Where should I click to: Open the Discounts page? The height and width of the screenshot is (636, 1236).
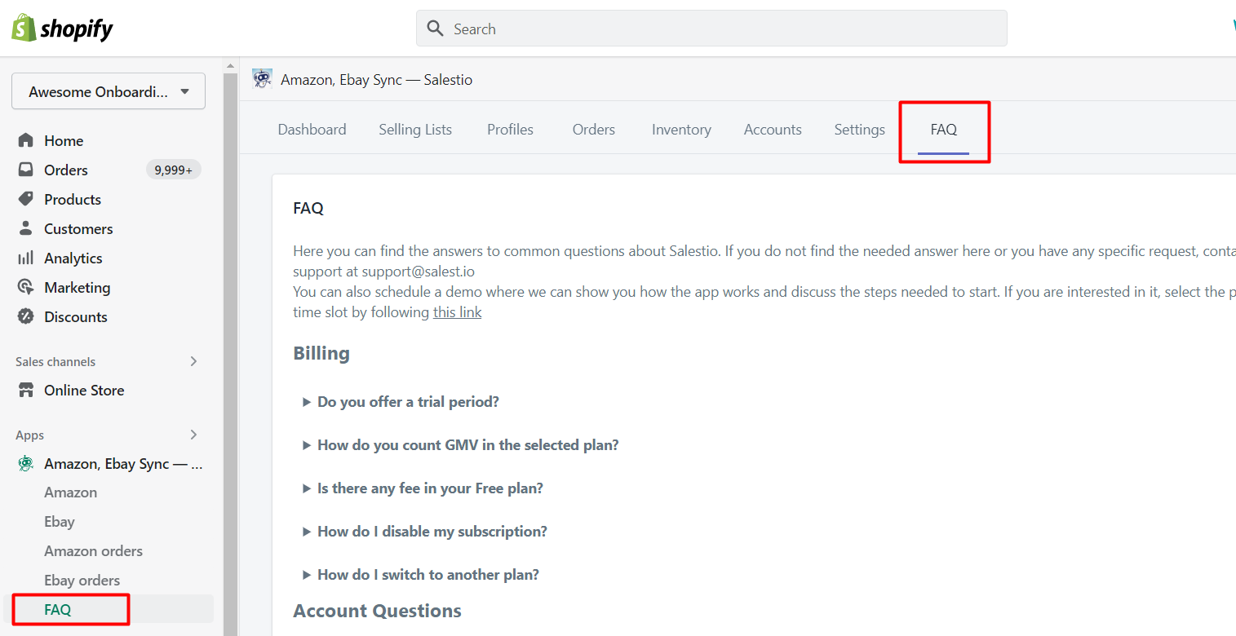pyautogui.click(x=75, y=317)
